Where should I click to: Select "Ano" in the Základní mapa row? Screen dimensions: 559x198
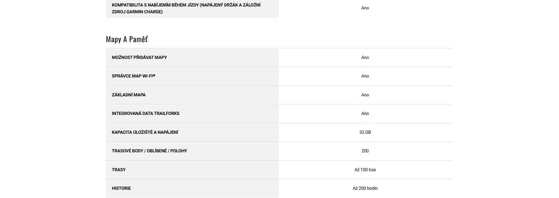[x=365, y=95]
